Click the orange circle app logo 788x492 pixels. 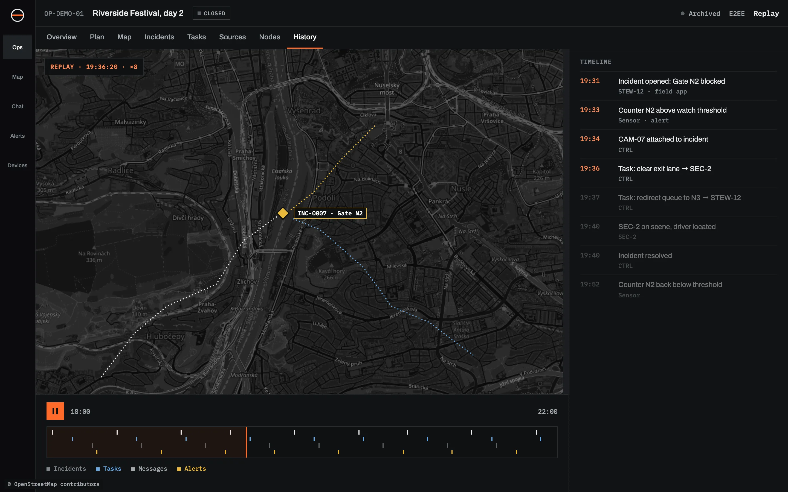pos(17,15)
